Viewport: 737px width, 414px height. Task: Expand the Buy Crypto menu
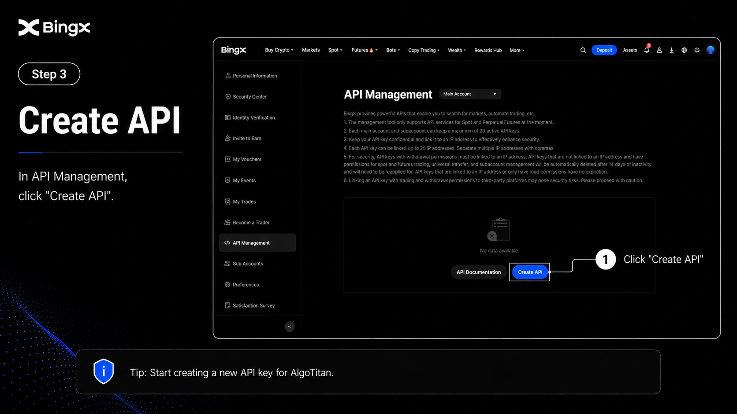tap(279, 50)
